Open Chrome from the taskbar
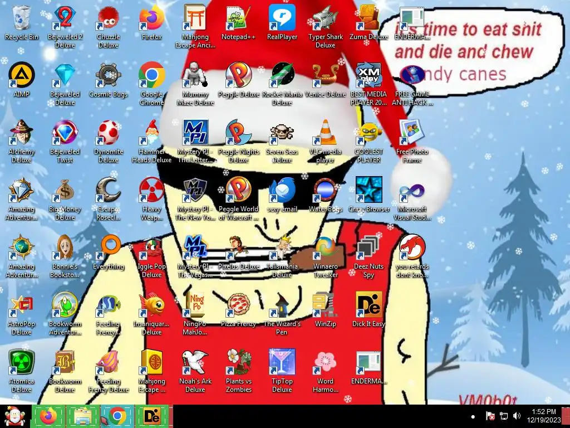 tap(117, 416)
